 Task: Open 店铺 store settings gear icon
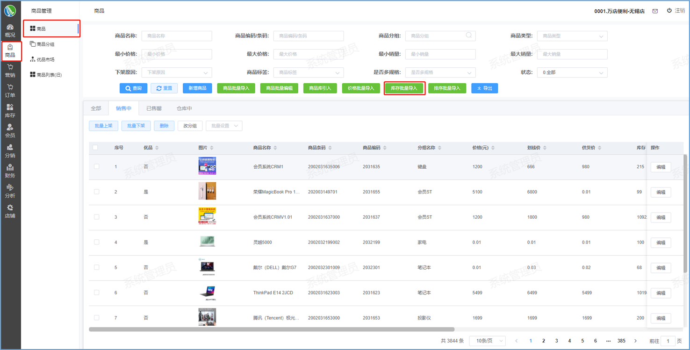click(x=10, y=211)
